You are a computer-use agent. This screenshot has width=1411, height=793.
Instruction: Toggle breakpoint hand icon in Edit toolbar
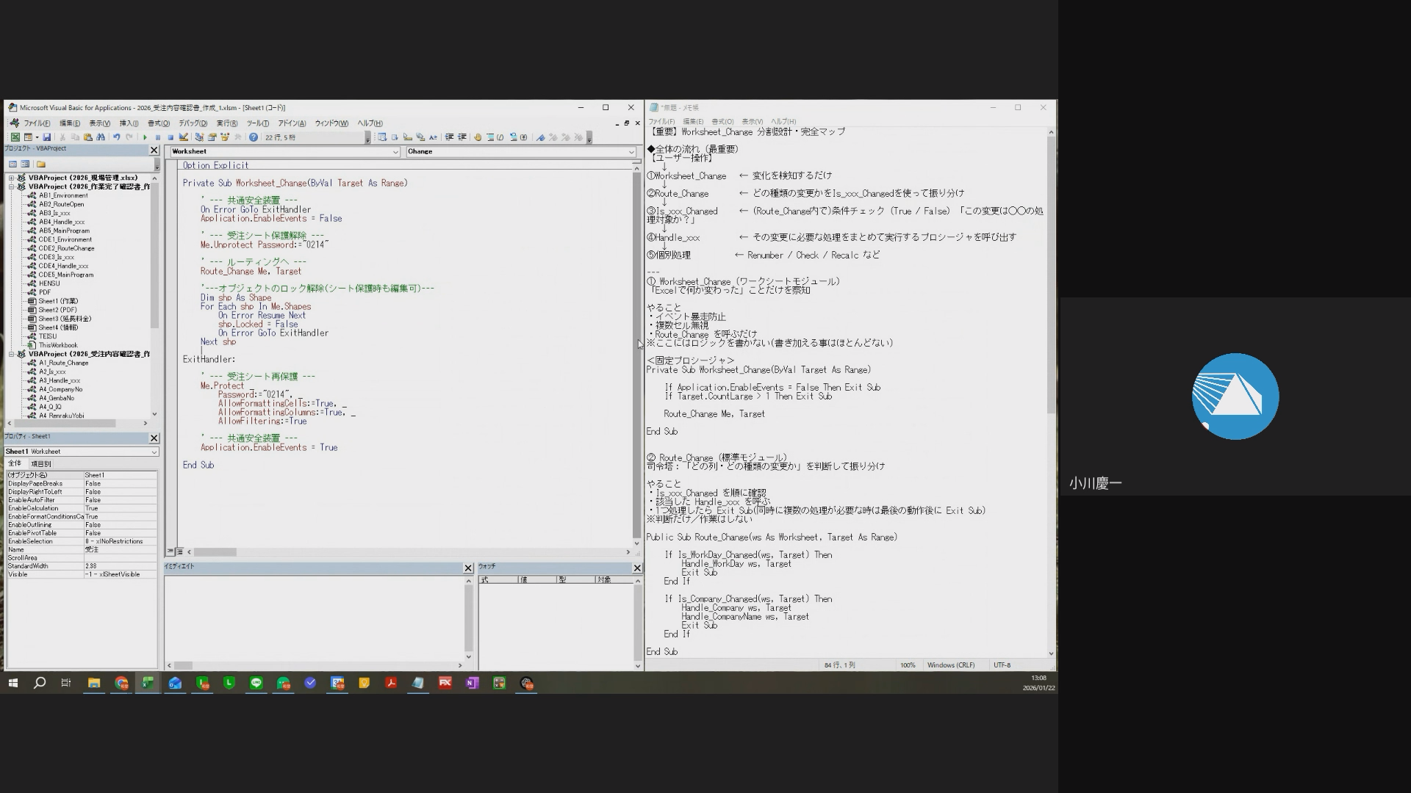coord(478,137)
